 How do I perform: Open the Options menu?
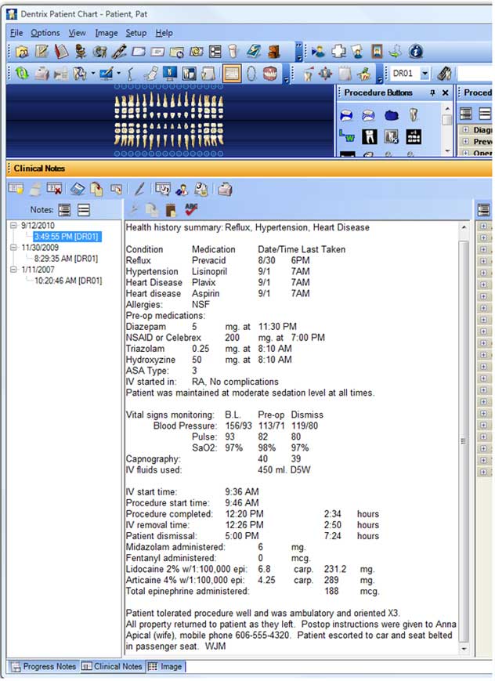tap(45, 33)
